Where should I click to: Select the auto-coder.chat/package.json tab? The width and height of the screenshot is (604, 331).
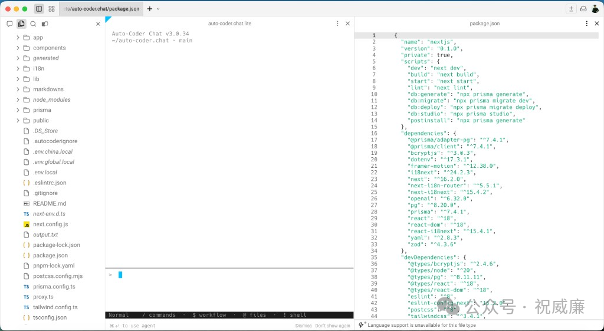101,9
